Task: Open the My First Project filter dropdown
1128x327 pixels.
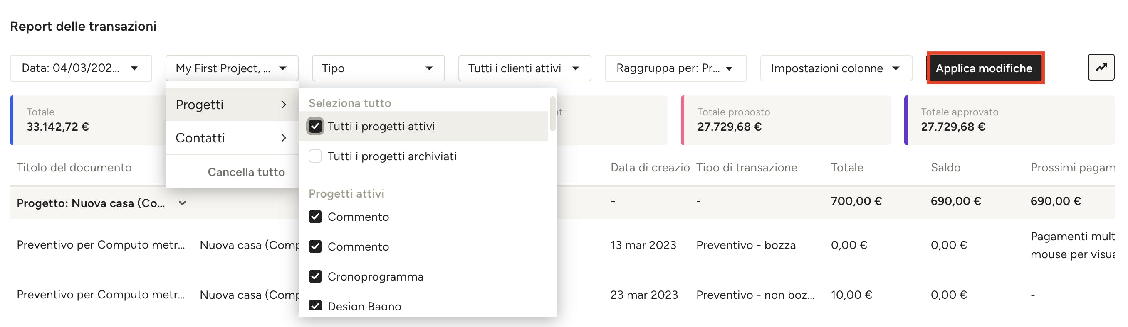Action: coord(232,68)
